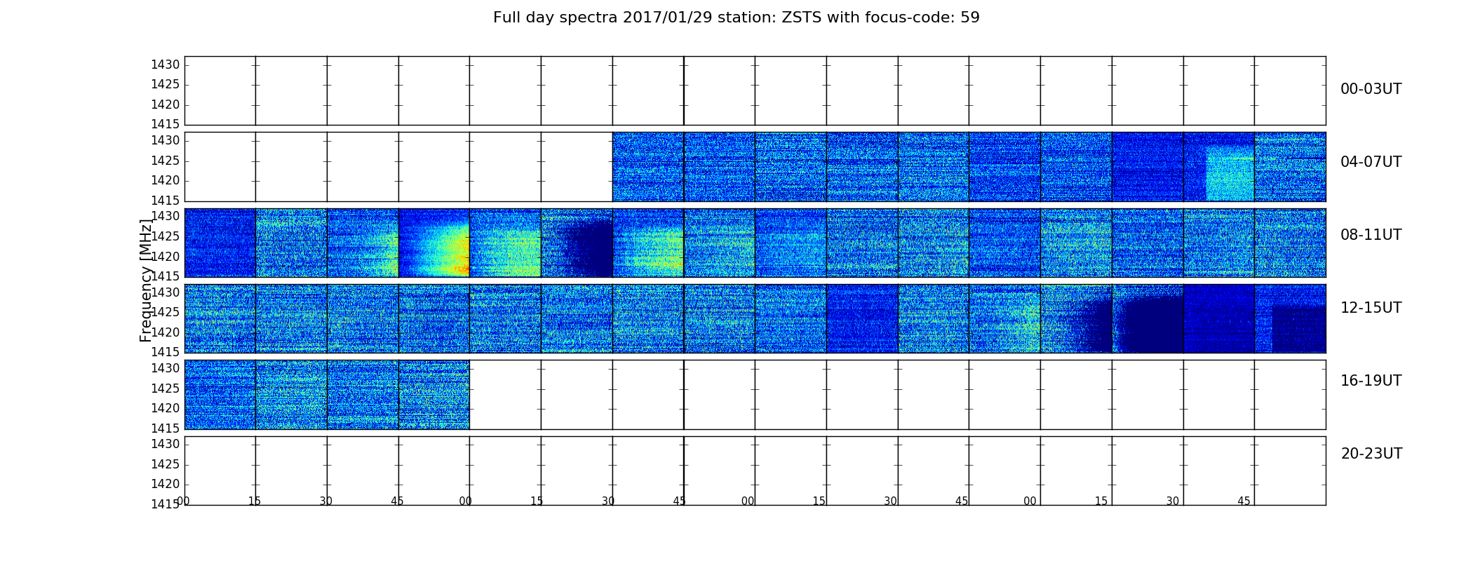Click the 1425 tick of the 16-19UT row
Viewport: 1473px width, 561px height.
pyautogui.click(x=166, y=388)
